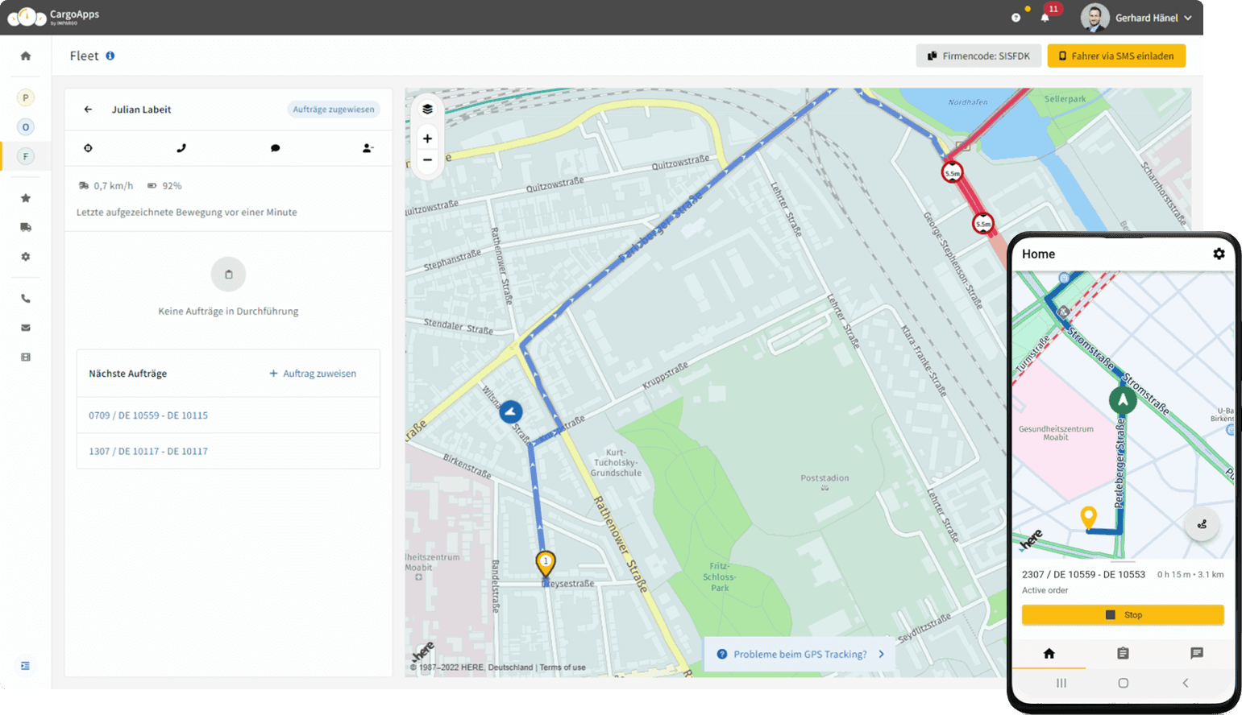Tap the phone icon to call Julian Labeit
Screen dimensions: 1242x715
pos(181,148)
